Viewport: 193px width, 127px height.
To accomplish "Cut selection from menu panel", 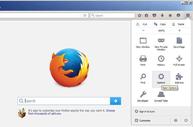I will (x=143, y=24).
